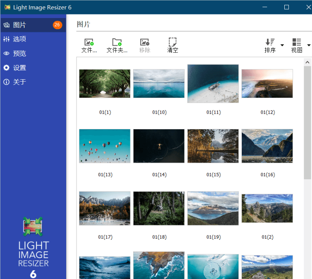Add image files with 文件... button
Screen dimensions: 312x279
point(89,46)
